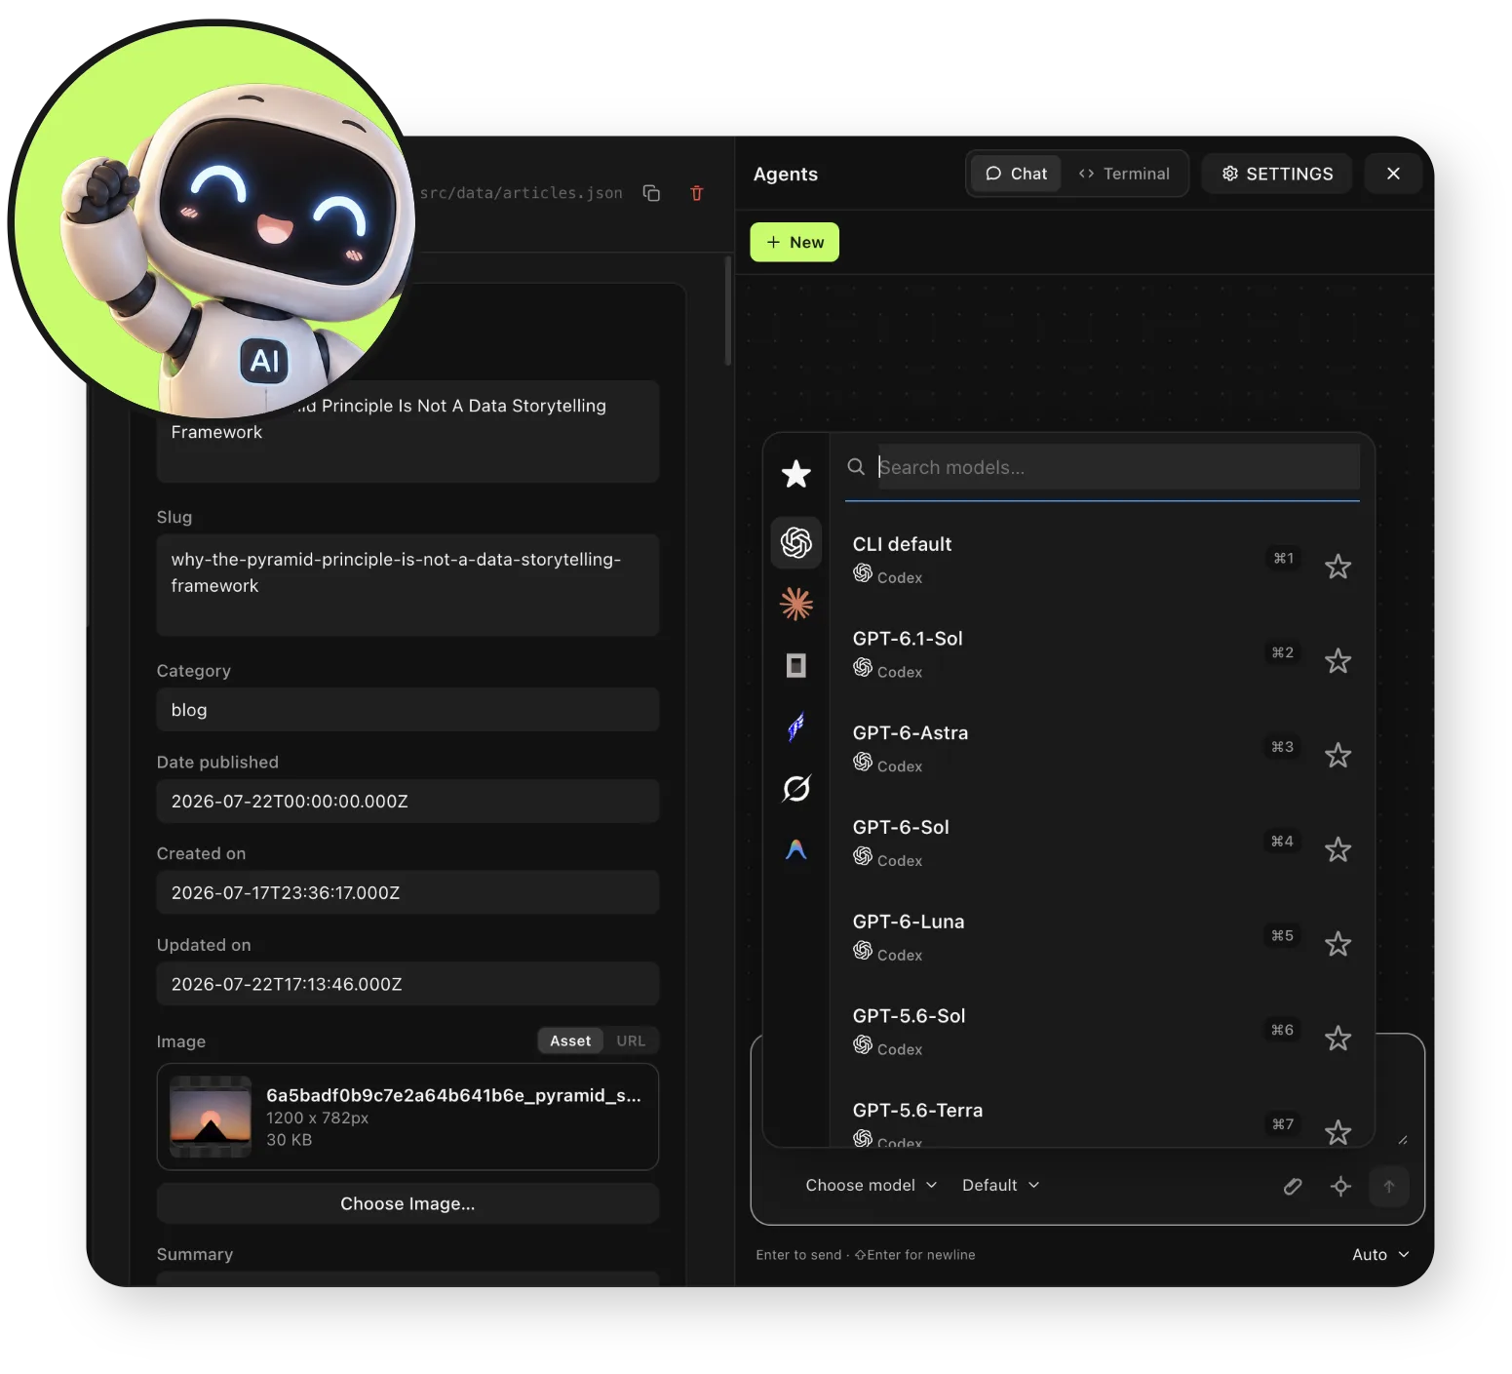Screen dimensions: 1512x1374
Task: Select the orange Claude starburst provider icon
Action: [796, 605]
